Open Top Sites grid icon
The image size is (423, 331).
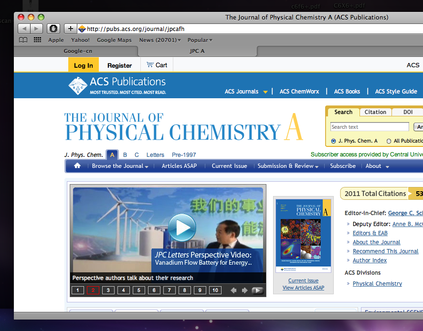[x=37, y=40]
